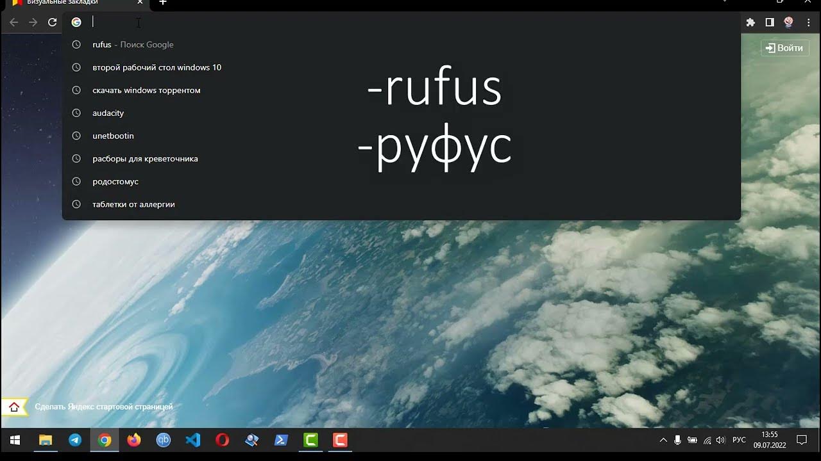Open the red Camtasia recorder taskbar icon
The height and width of the screenshot is (461, 821).
tap(341, 441)
